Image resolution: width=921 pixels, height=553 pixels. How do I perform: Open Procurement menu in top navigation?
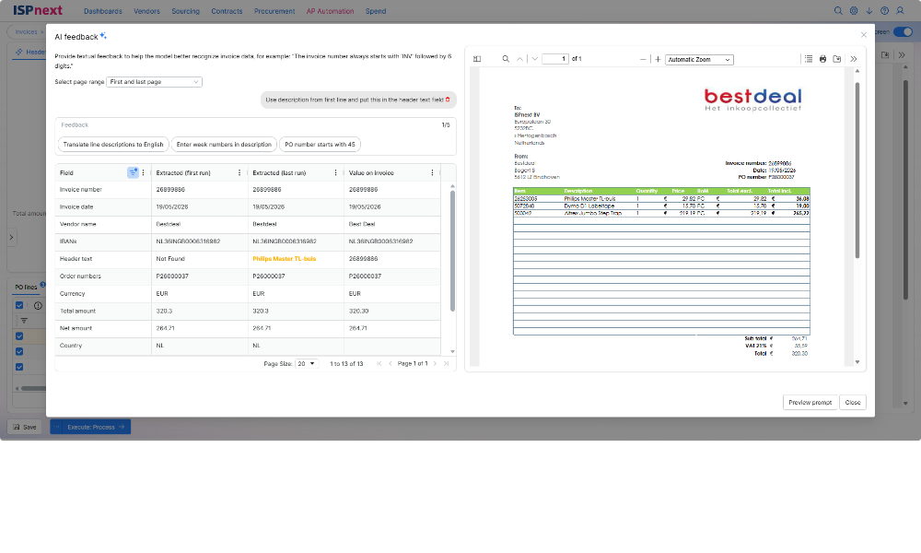pyautogui.click(x=274, y=11)
